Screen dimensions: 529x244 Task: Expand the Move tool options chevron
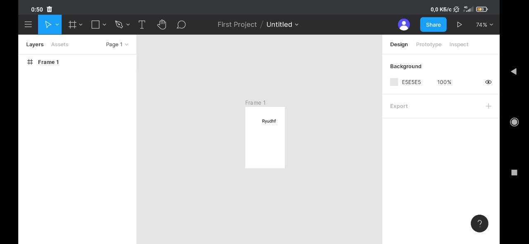click(x=57, y=25)
